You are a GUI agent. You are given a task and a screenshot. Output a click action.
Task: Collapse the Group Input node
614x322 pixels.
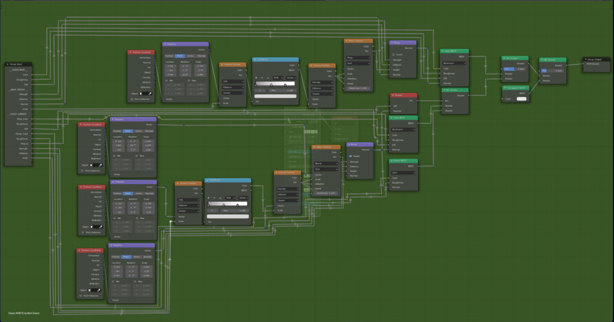(7, 64)
